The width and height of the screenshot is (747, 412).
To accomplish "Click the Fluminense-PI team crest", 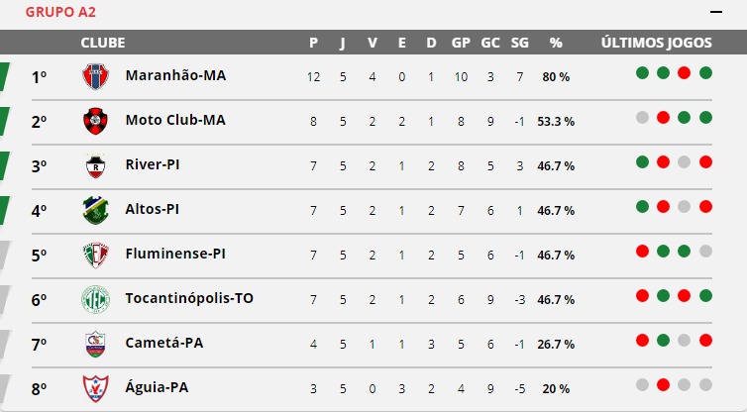I will 96,255.
